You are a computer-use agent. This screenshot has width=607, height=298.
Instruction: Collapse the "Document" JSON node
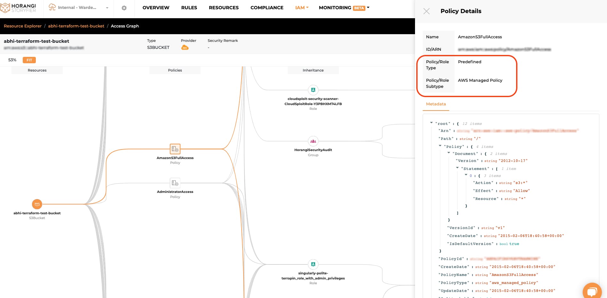point(449,153)
